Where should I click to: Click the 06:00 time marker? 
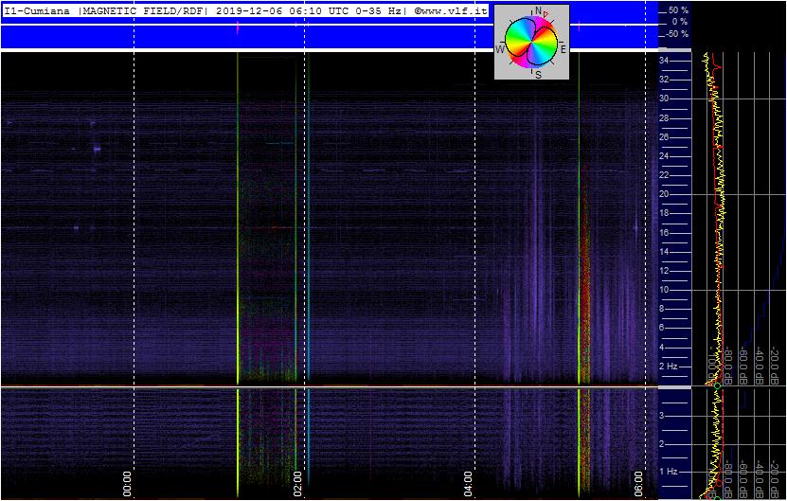coord(638,483)
